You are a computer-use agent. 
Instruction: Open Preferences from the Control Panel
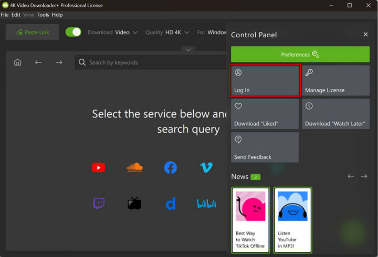[300, 54]
